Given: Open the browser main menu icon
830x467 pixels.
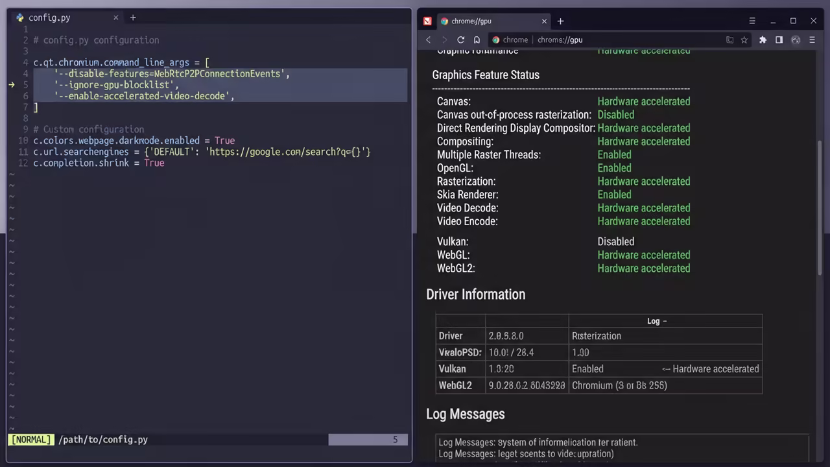Looking at the screenshot, I should (812, 40).
